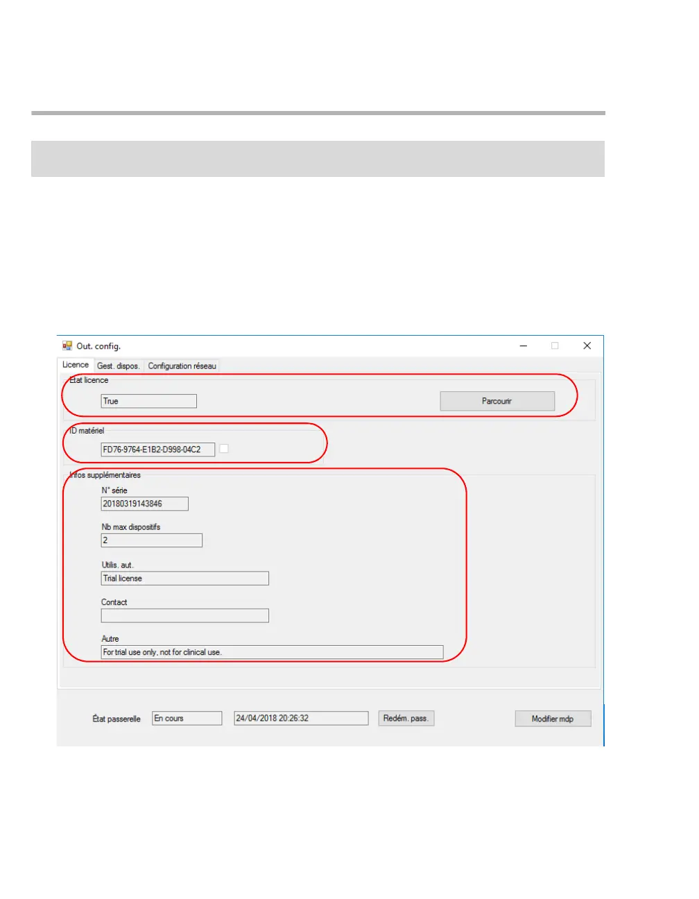Open the Gest. dispos. tab

click(x=119, y=366)
